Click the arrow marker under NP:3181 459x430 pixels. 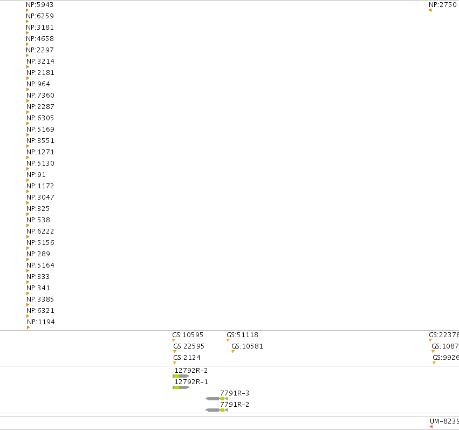(27, 33)
